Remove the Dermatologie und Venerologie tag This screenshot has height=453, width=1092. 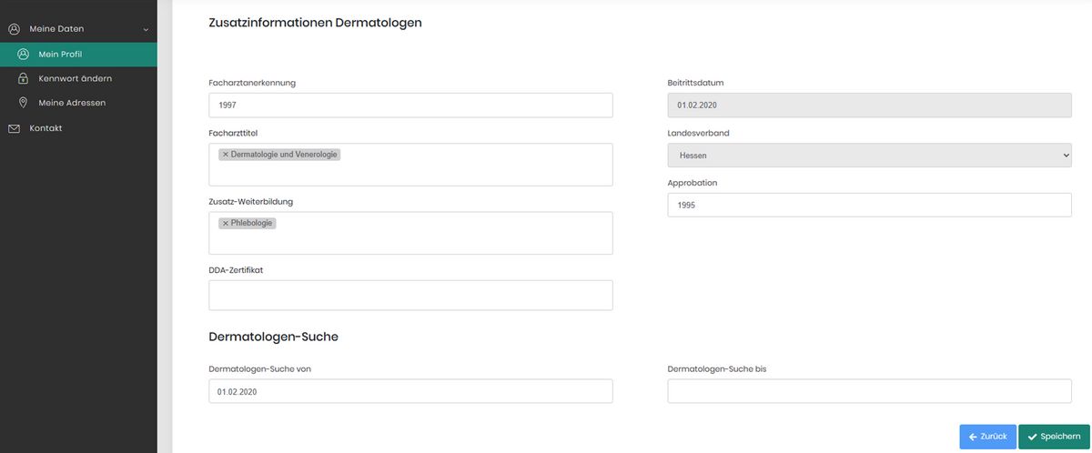point(226,155)
